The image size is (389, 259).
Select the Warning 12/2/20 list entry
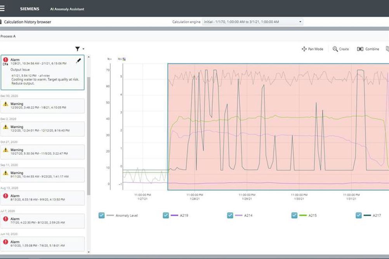click(42, 129)
